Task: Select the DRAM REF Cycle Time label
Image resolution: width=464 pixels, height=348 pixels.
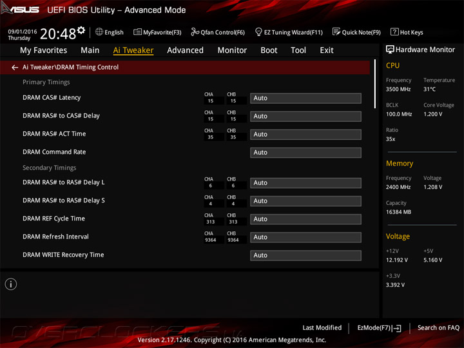Action: (x=54, y=218)
